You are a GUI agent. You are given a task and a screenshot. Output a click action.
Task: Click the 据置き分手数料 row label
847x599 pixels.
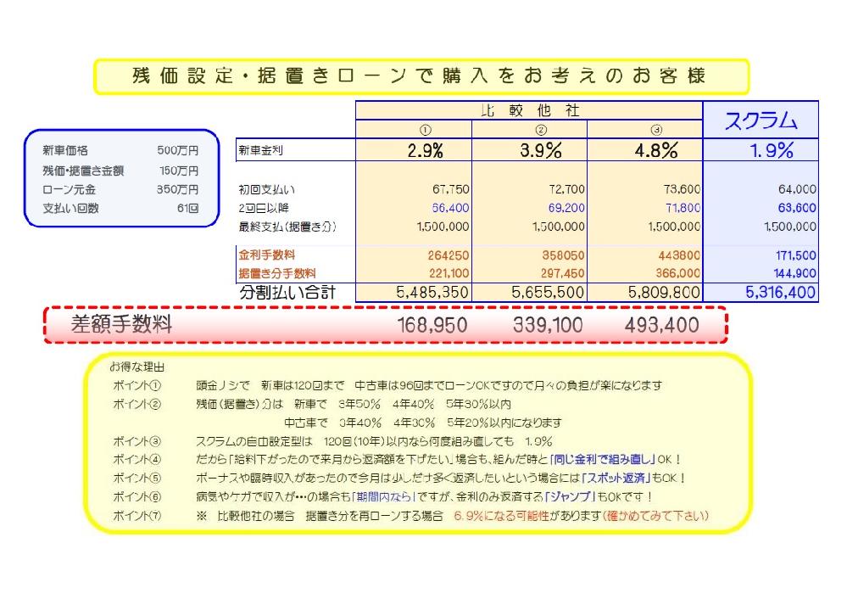pyautogui.click(x=277, y=273)
